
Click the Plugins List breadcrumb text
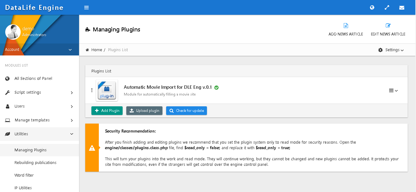(118, 50)
